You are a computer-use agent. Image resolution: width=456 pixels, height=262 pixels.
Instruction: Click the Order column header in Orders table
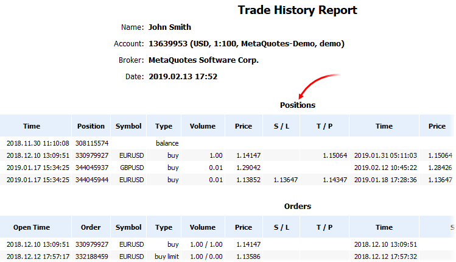pyautogui.click(x=91, y=227)
